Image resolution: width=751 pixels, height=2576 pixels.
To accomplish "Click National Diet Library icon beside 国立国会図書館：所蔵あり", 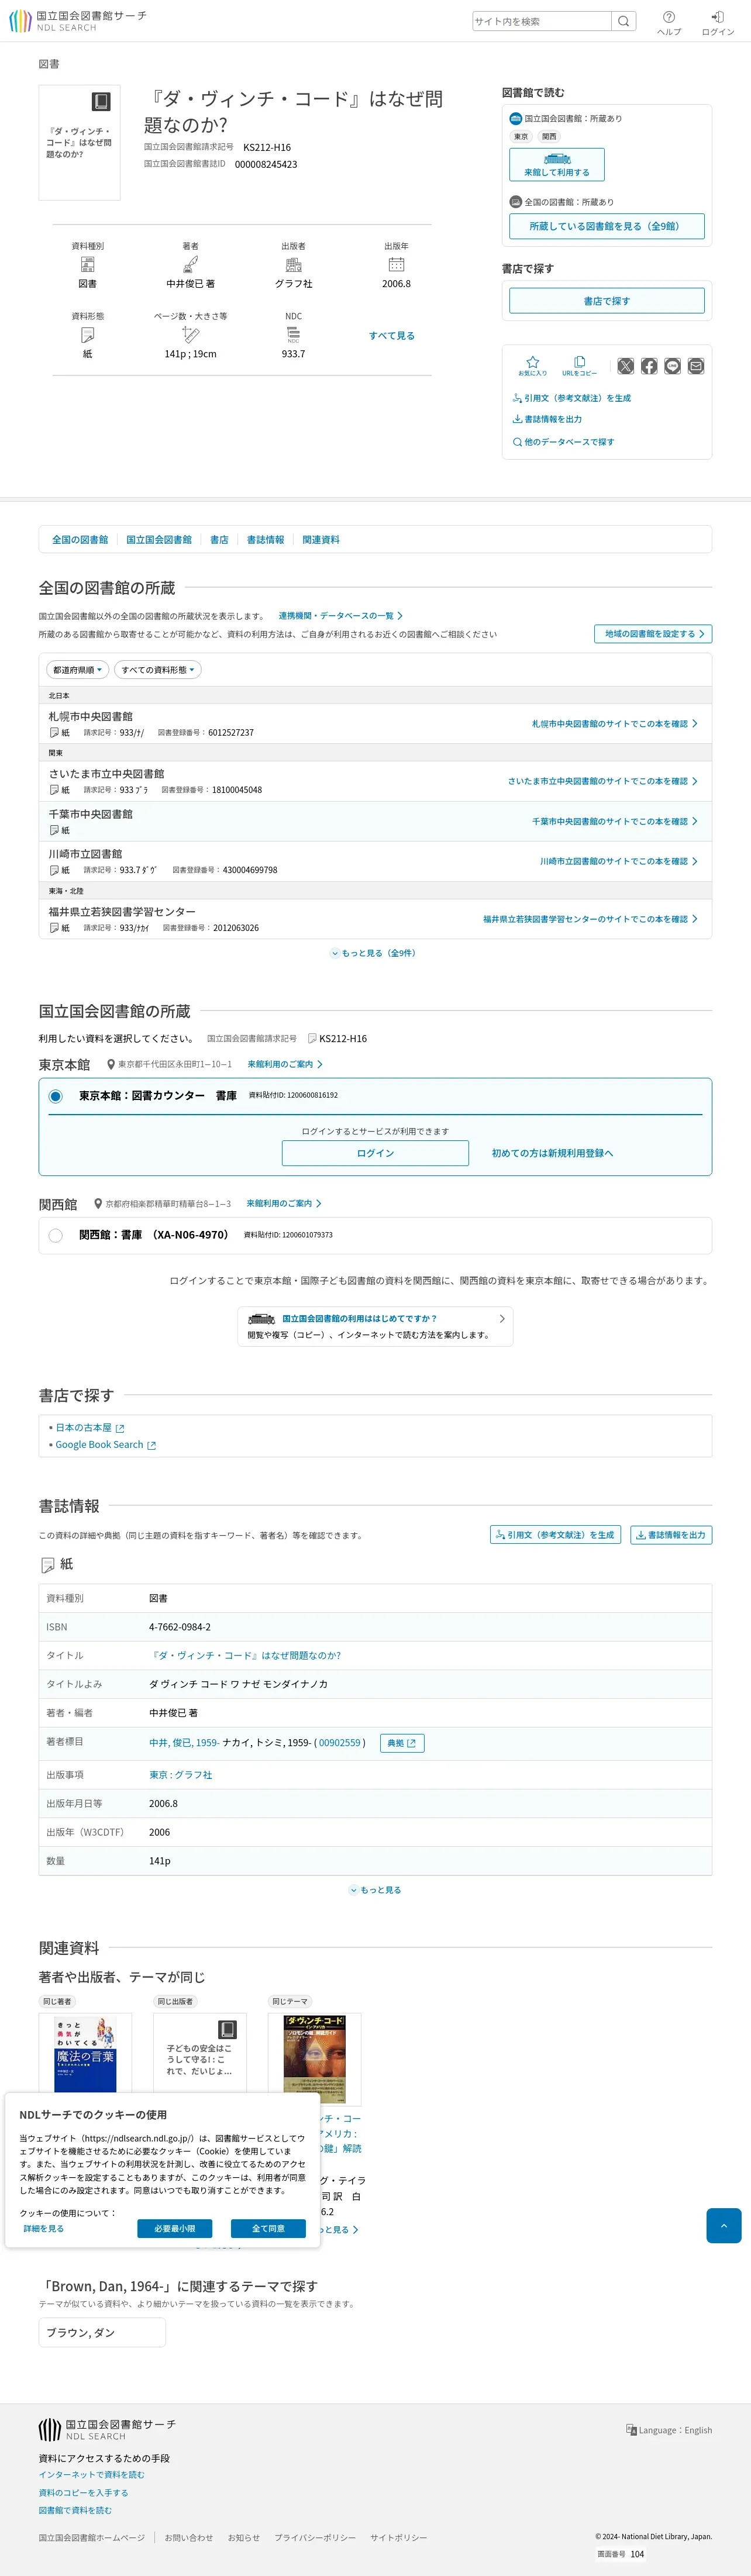I will [x=516, y=118].
